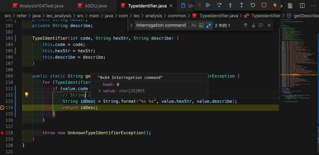Toggle find in selection

261,26
